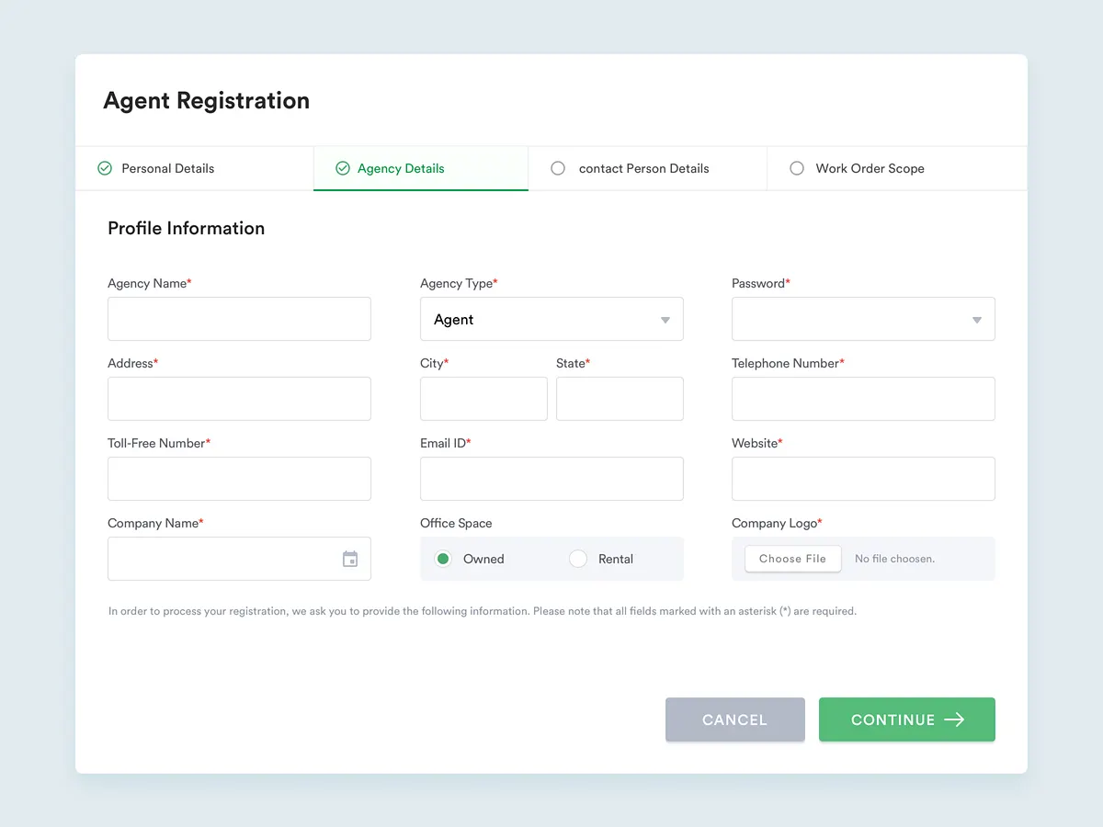Switch to the Personal Details tab
This screenshot has width=1103, height=827.
point(167,168)
